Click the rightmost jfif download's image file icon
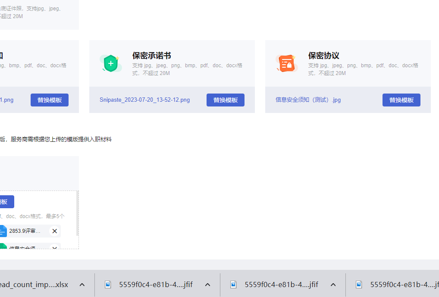 point(359,284)
